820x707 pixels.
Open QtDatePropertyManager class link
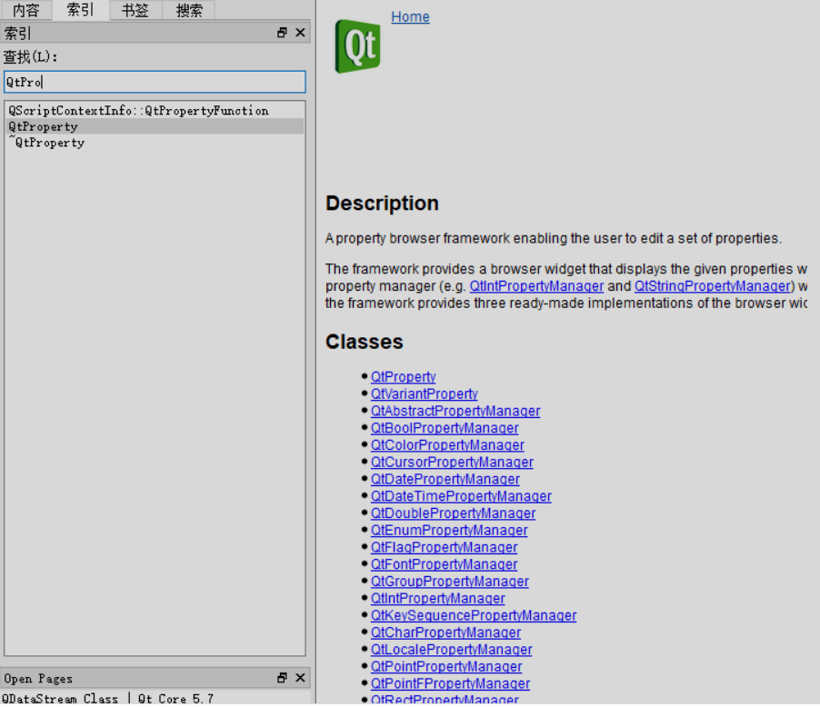[445, 479]
